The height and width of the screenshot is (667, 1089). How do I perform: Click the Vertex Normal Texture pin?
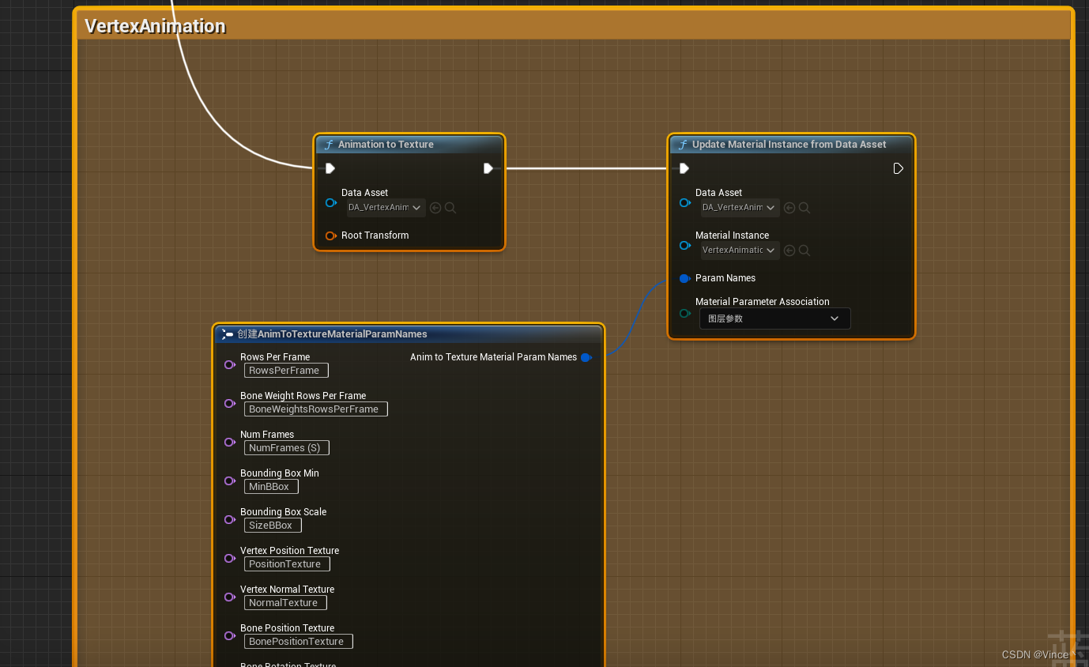230,597
